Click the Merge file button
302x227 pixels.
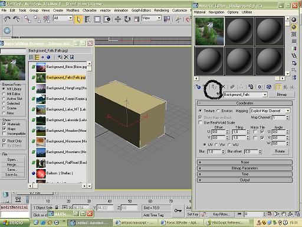pos(12,164)
